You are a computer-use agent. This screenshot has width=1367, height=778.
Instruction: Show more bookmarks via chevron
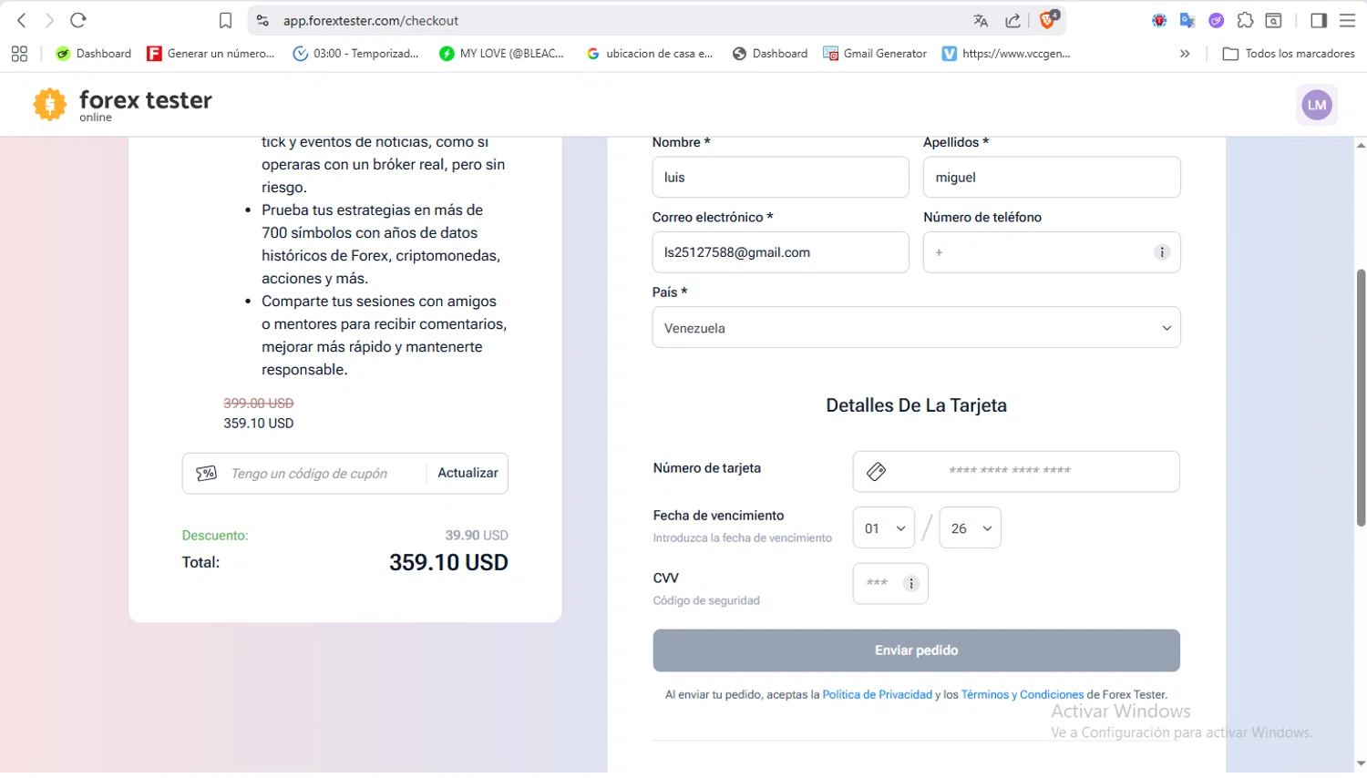click(x=1185, y=54)
